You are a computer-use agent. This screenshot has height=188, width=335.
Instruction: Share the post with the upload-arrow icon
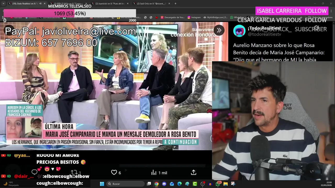[193, 172]
